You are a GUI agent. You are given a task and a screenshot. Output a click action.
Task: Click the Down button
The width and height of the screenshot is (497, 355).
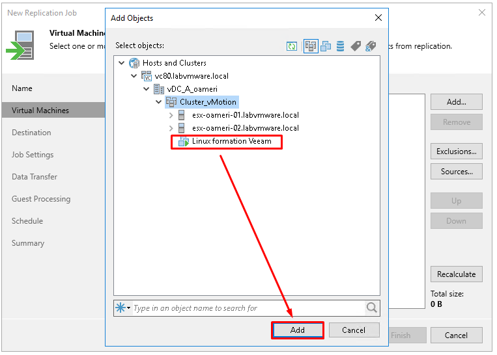tap(457, 221)
